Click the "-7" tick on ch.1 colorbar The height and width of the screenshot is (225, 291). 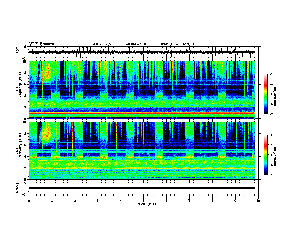tap(271, 114)
